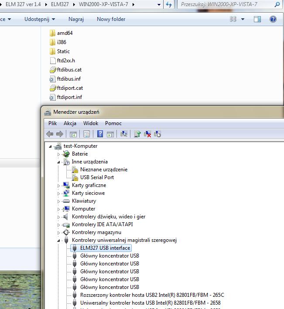Open the Widok menu

click(91, 123)
